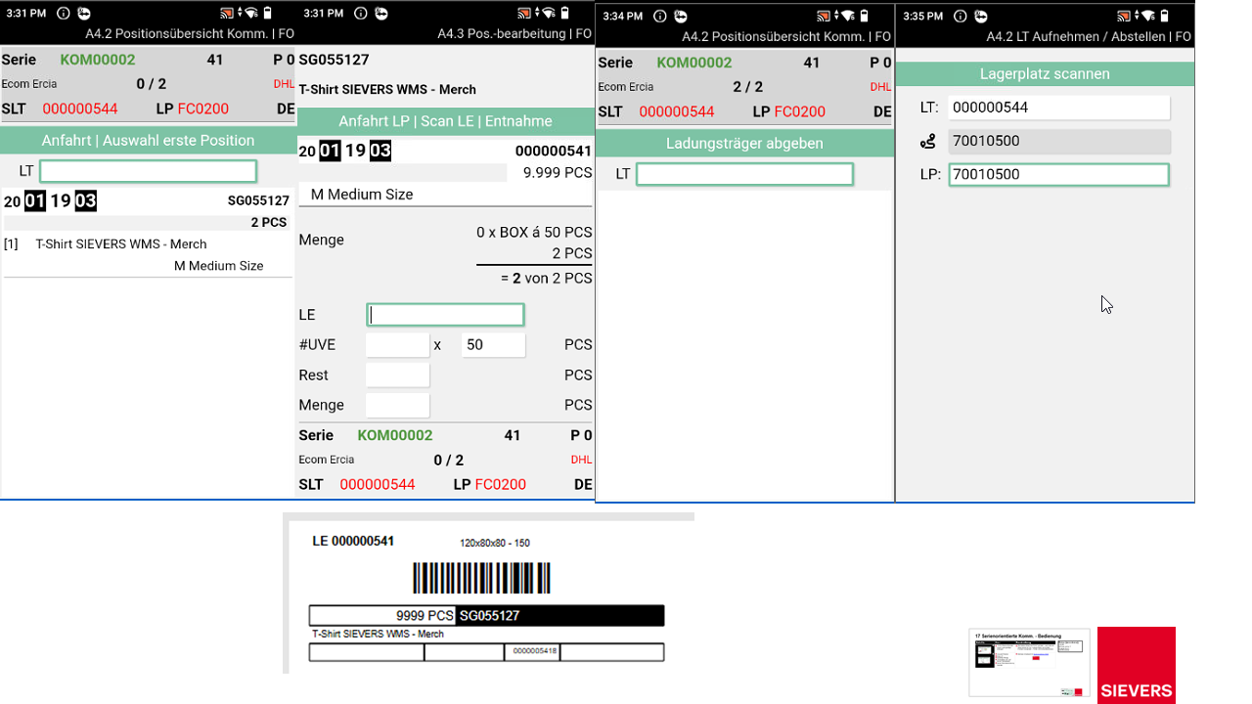Open the Serienorientierte Komm. slide thumbnail
This screenshot has height=704, width=1252.
[1029, 663]
